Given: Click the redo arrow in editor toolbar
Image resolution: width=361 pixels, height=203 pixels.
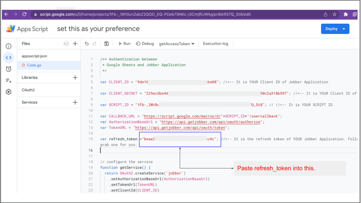Looking at the screenshot, I should click(x=95, y=44).
